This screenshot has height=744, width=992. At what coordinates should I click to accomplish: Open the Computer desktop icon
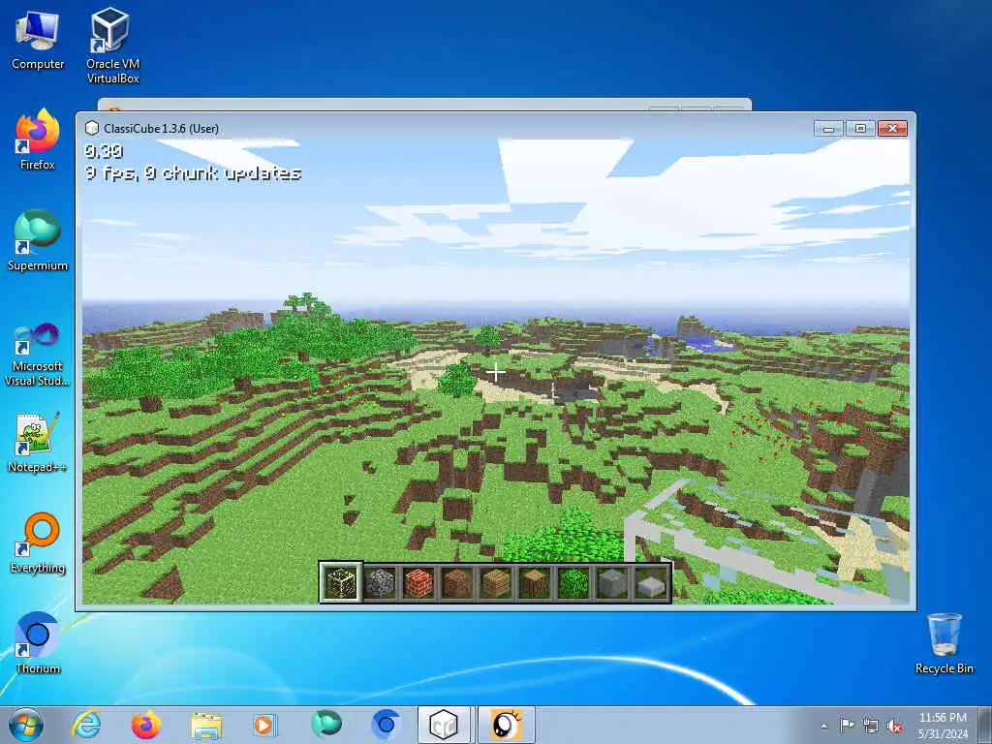pos(38,41)
